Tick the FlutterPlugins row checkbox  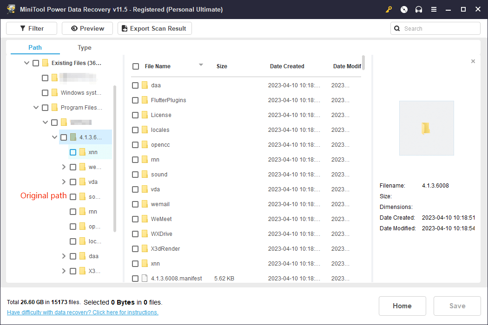(x=135, y=100)
